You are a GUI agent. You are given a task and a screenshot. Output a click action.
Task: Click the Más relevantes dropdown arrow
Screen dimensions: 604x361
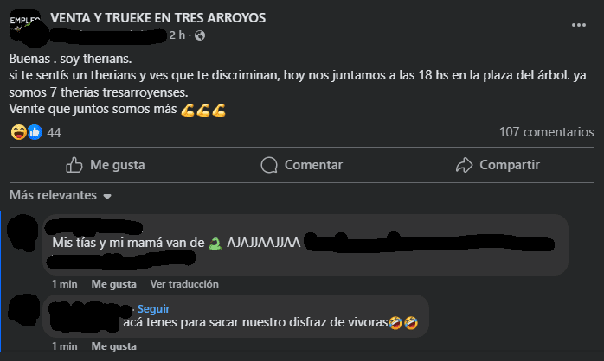click(107, 196)
